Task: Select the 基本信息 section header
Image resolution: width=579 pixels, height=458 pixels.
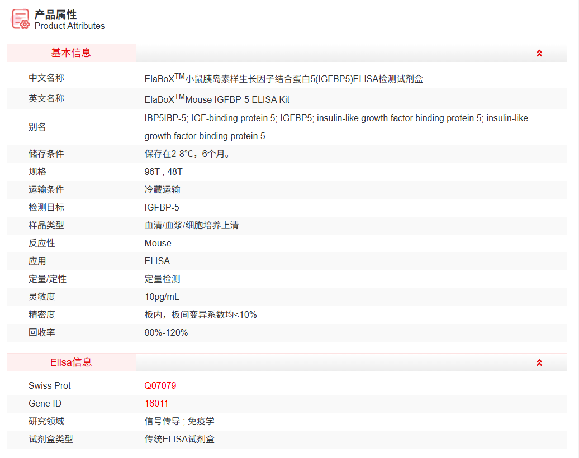Action: coord(71,53)
